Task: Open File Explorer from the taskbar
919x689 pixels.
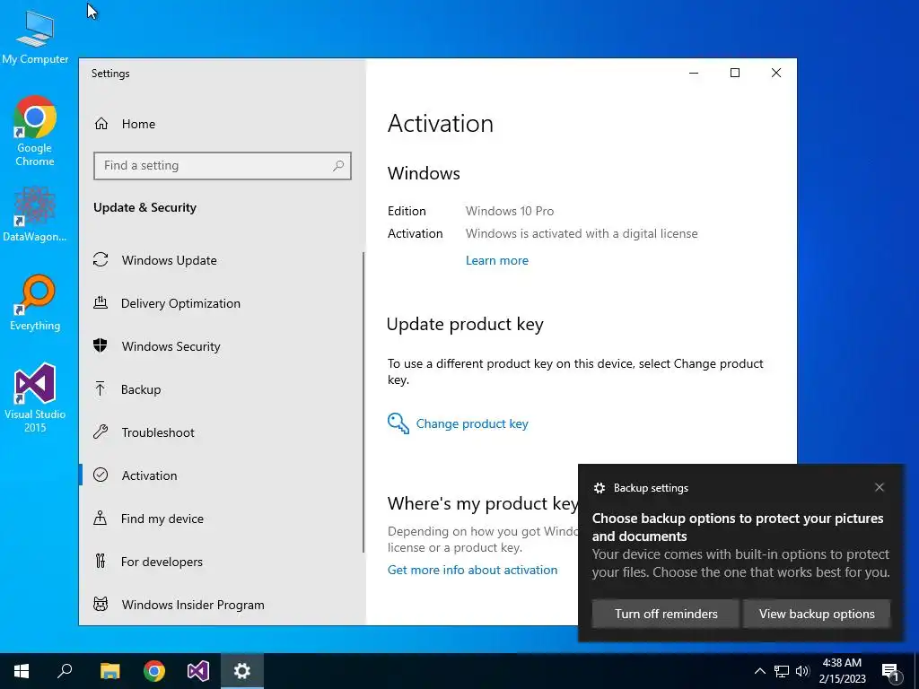Action: point(109,671)
